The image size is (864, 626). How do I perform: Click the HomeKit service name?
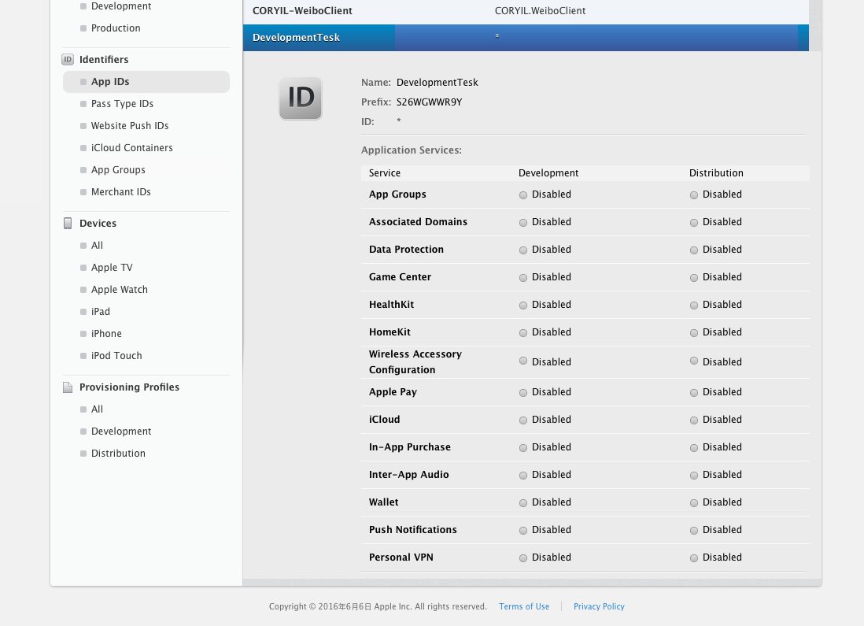point(390,332)
